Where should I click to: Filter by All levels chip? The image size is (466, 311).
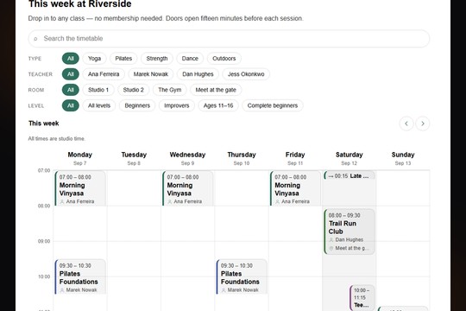pos(99,105)
